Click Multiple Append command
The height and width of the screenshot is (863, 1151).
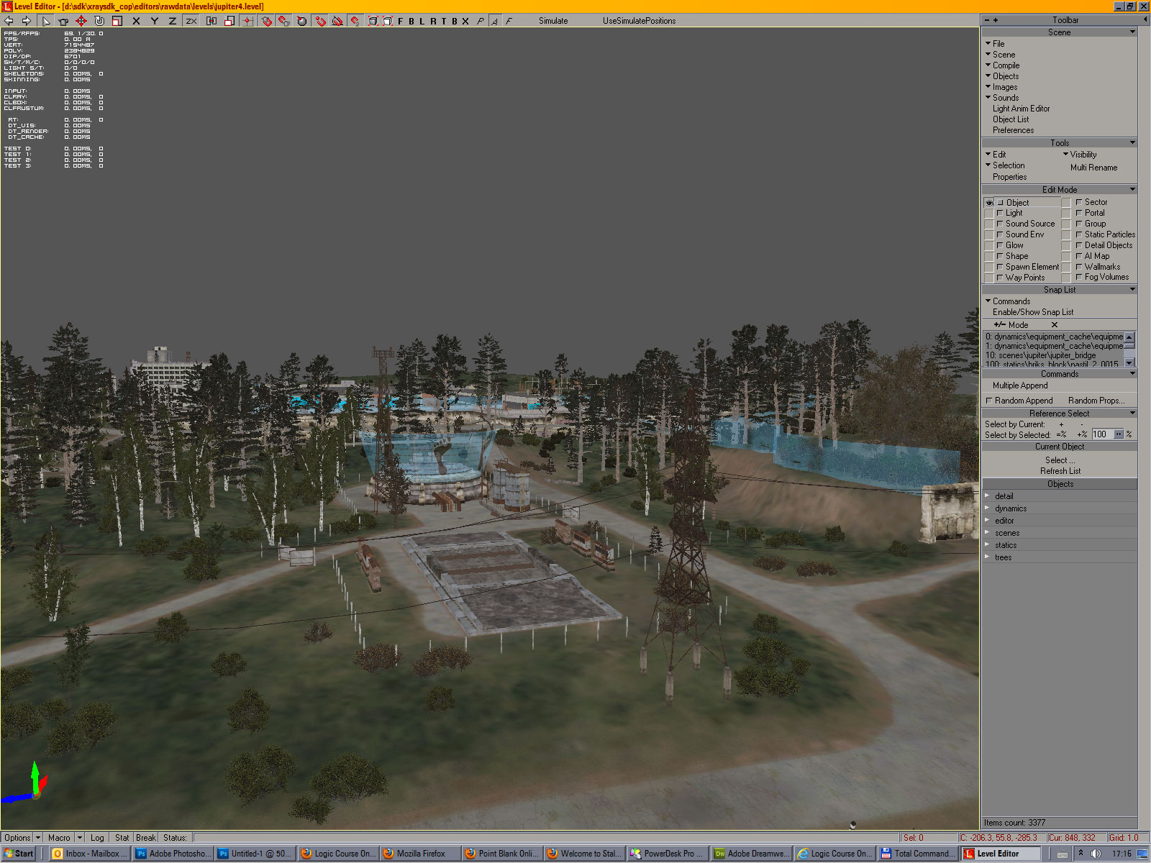pos(1020,385)
